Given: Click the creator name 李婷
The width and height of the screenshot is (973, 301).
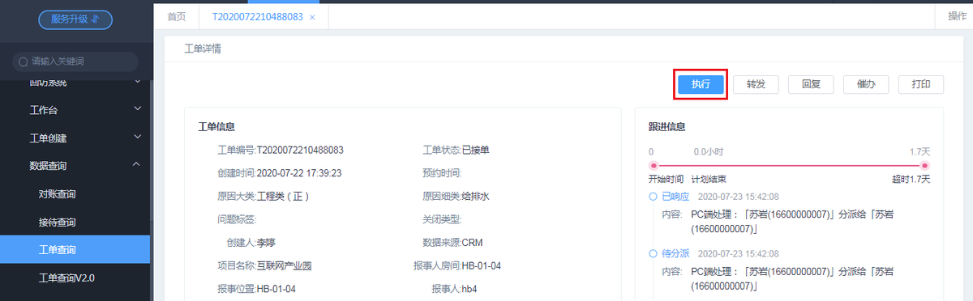Looking at the screenshot, I should 267,243.
